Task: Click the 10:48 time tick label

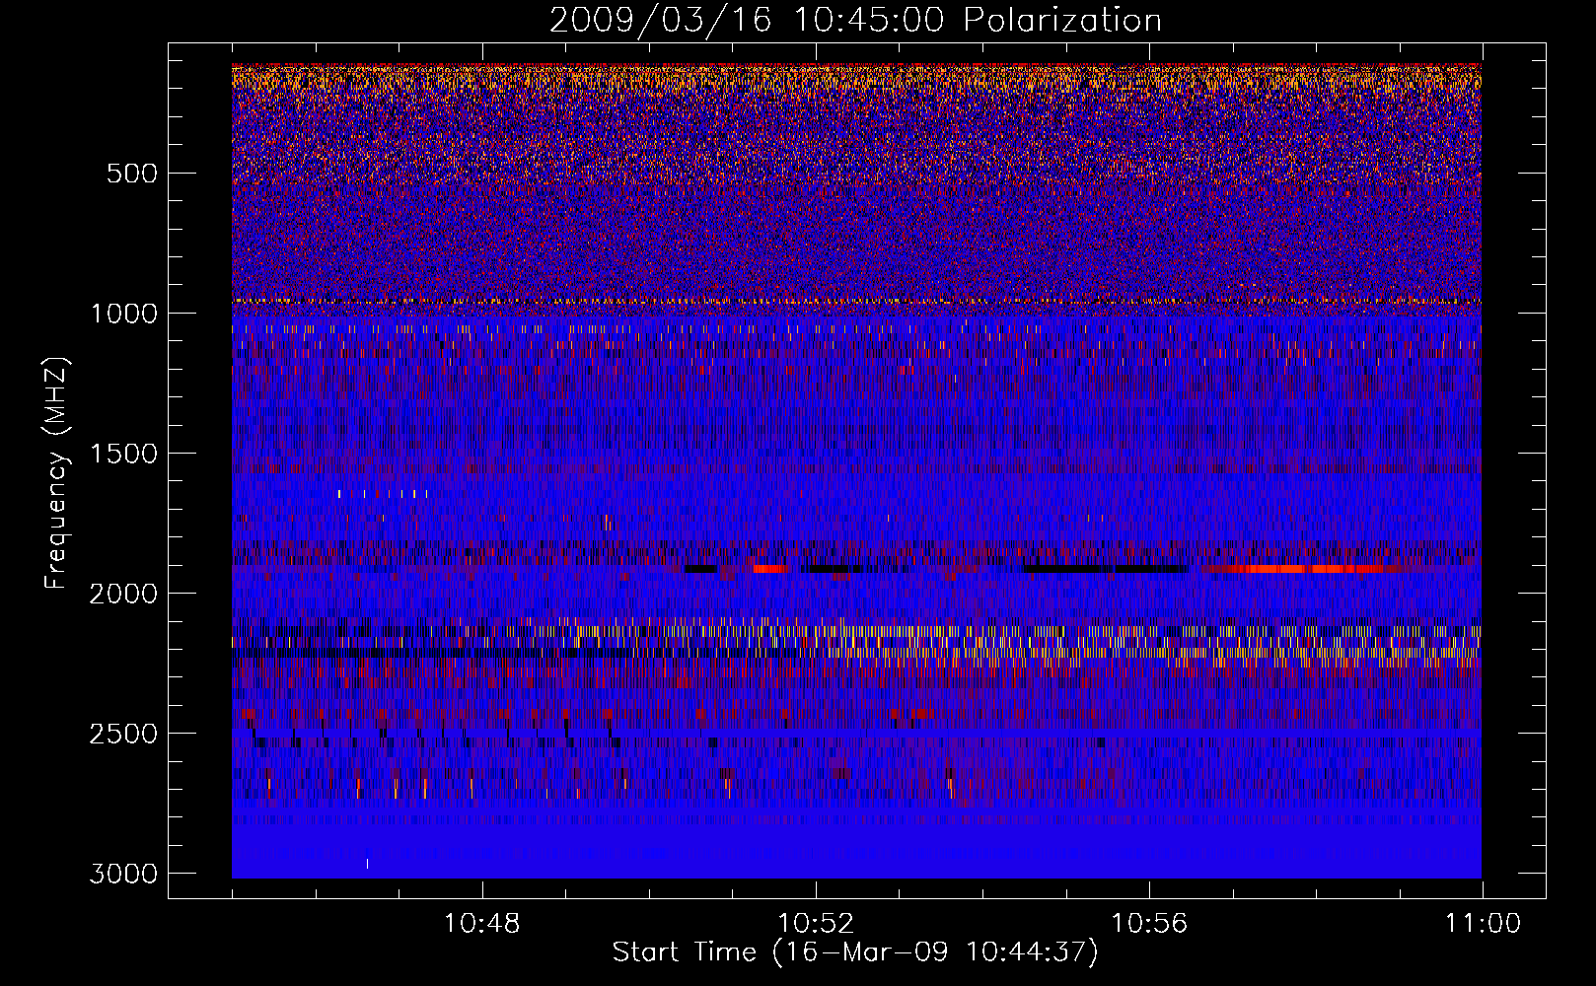Action: [x=482, y=924]
